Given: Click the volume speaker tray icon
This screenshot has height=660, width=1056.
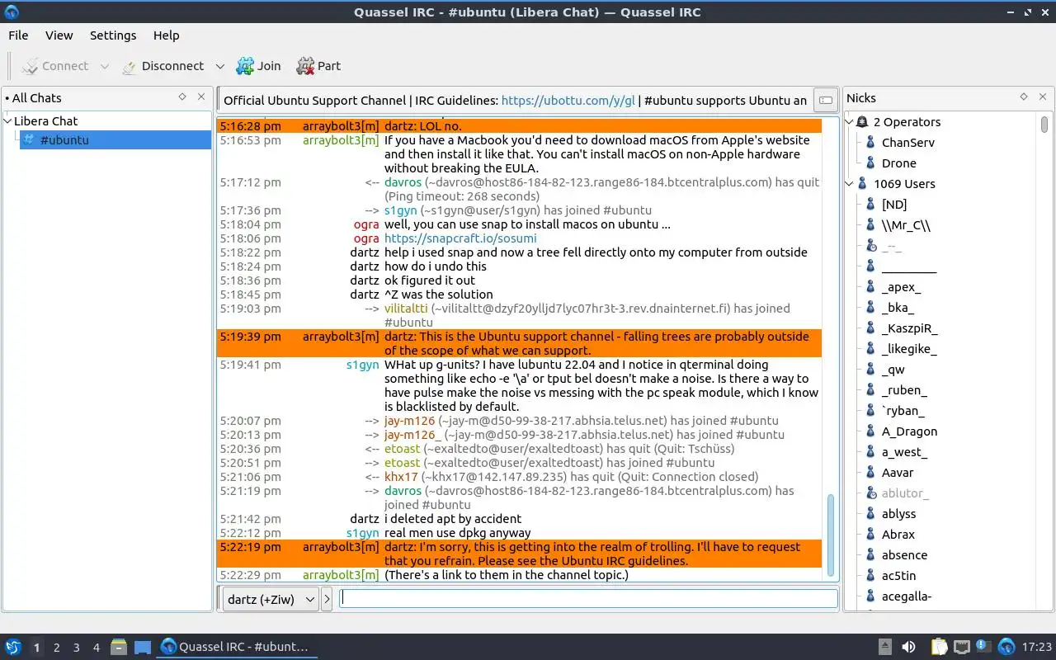Looking at the screenshot, I should click(908, 647).
